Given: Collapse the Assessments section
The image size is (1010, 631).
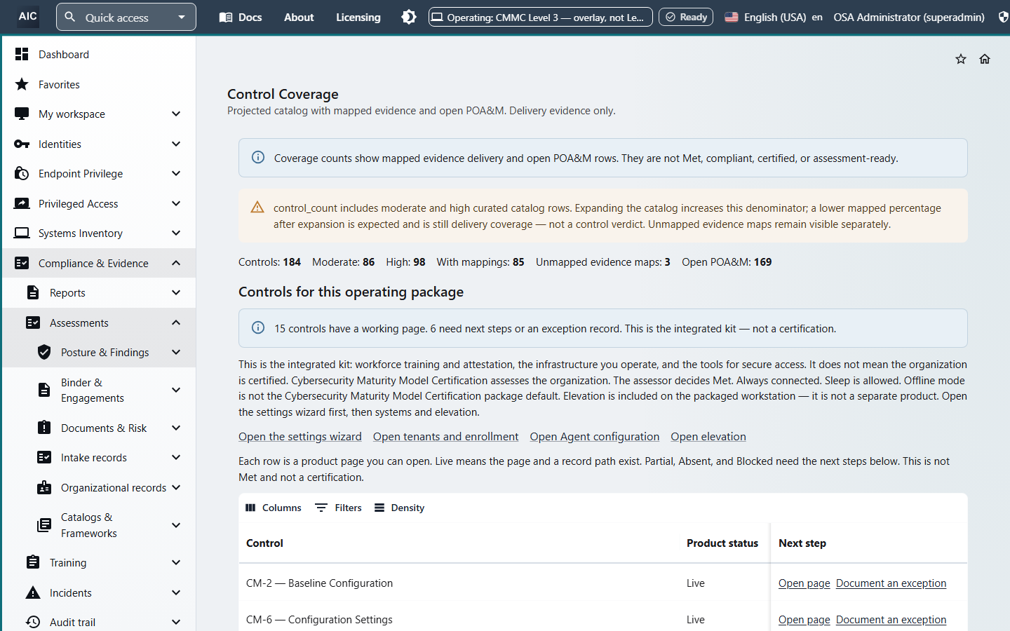Looking at the screenshot, I should click(176, 323).
